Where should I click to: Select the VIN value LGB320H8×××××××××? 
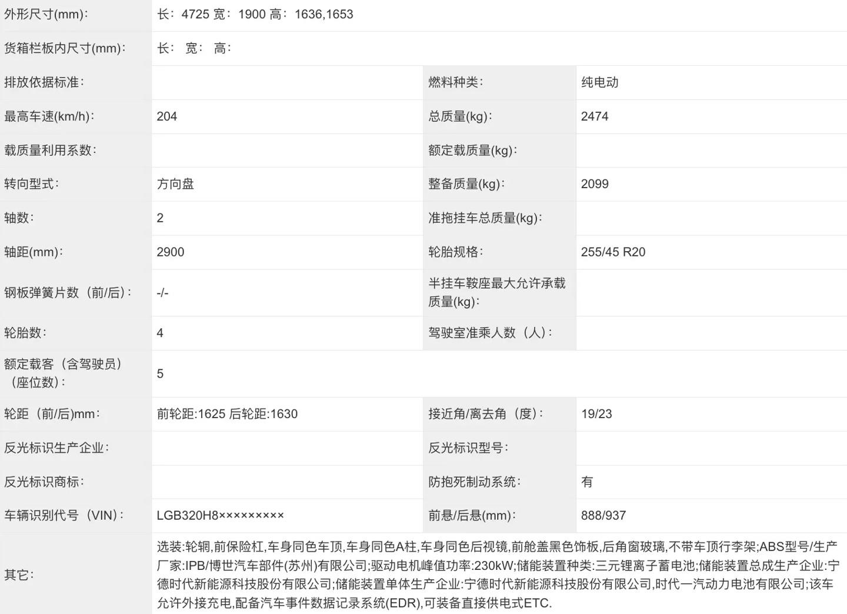click(221, 516)
